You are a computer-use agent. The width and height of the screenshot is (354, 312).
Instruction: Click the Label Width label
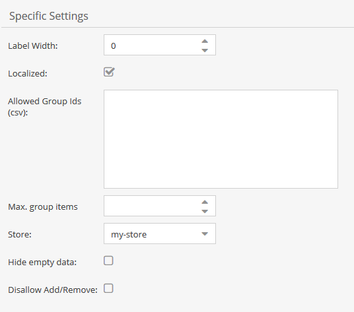point(33,46)
